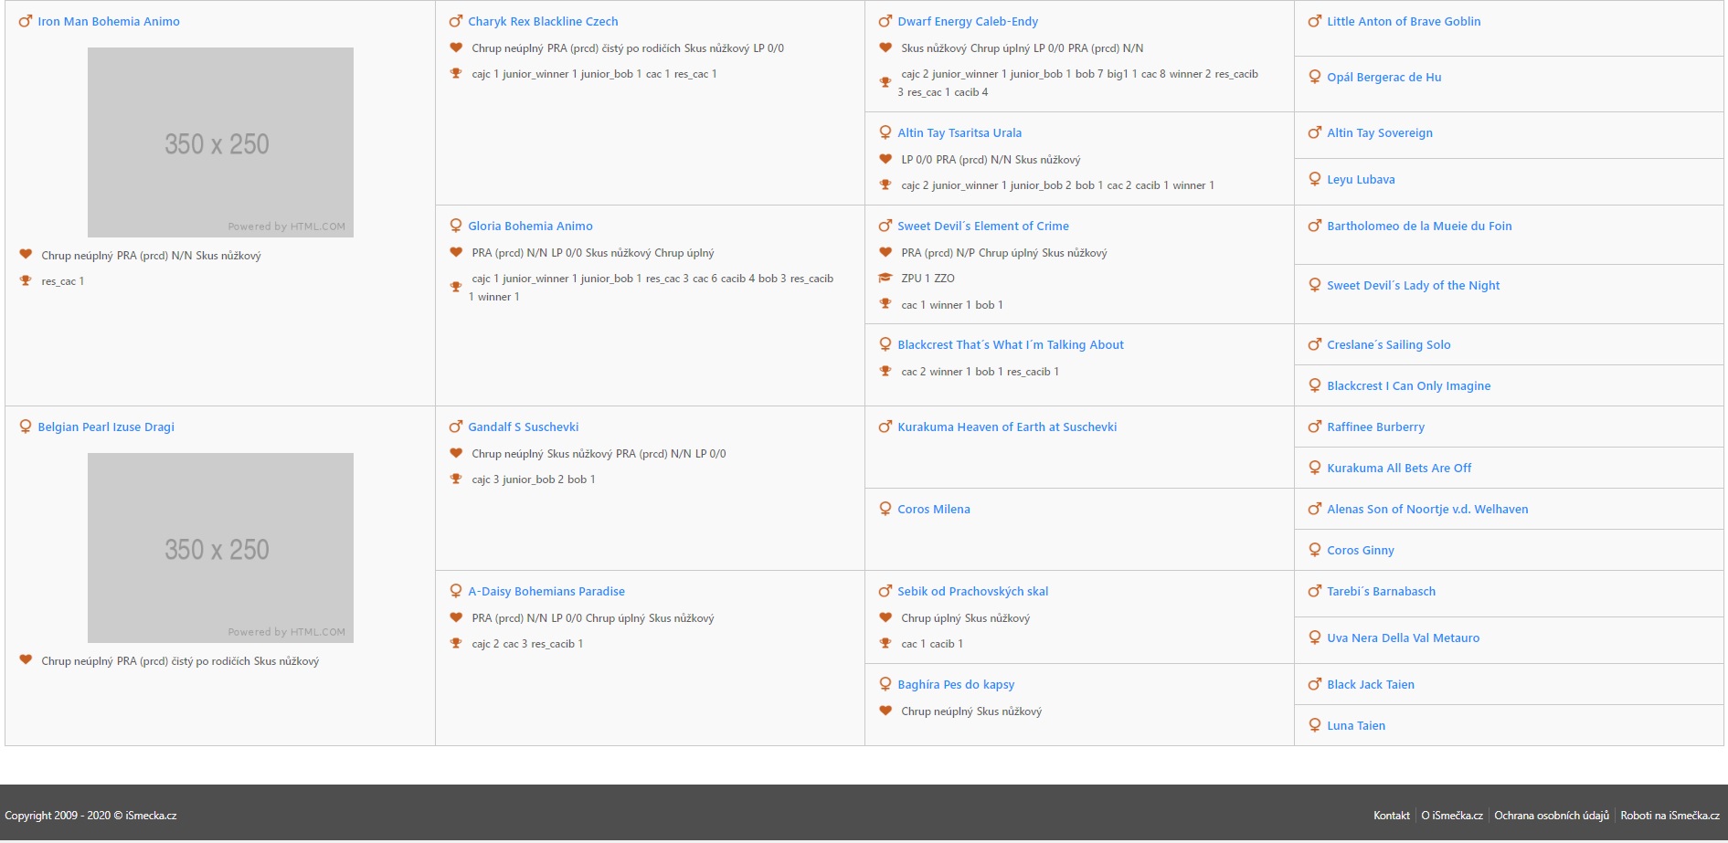Click male icon beside Black Jack Taien

tap(1314, 684)
